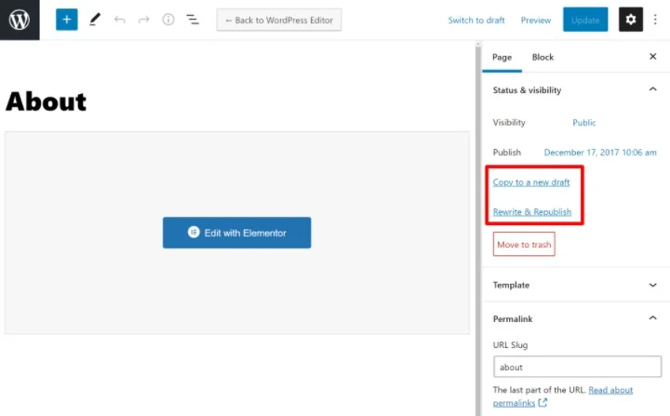
Task: Close the settings sidebar panel
Action: pyautogui.click(x=652, y=57)
